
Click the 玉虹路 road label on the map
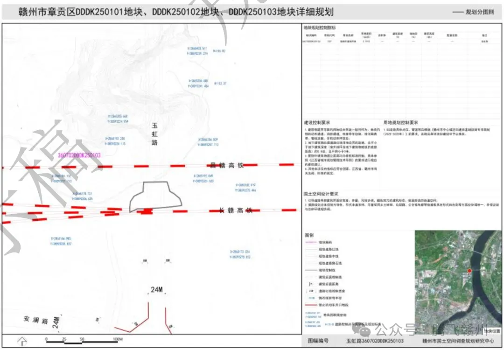154,134
